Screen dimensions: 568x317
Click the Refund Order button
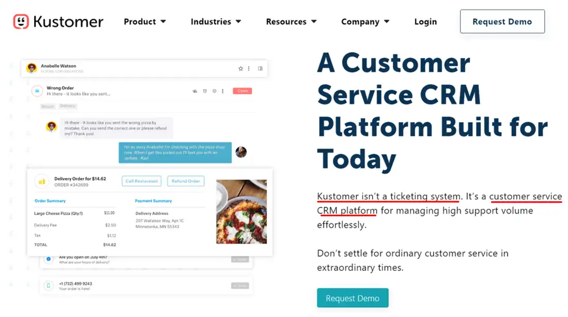(x=186, y=181)
